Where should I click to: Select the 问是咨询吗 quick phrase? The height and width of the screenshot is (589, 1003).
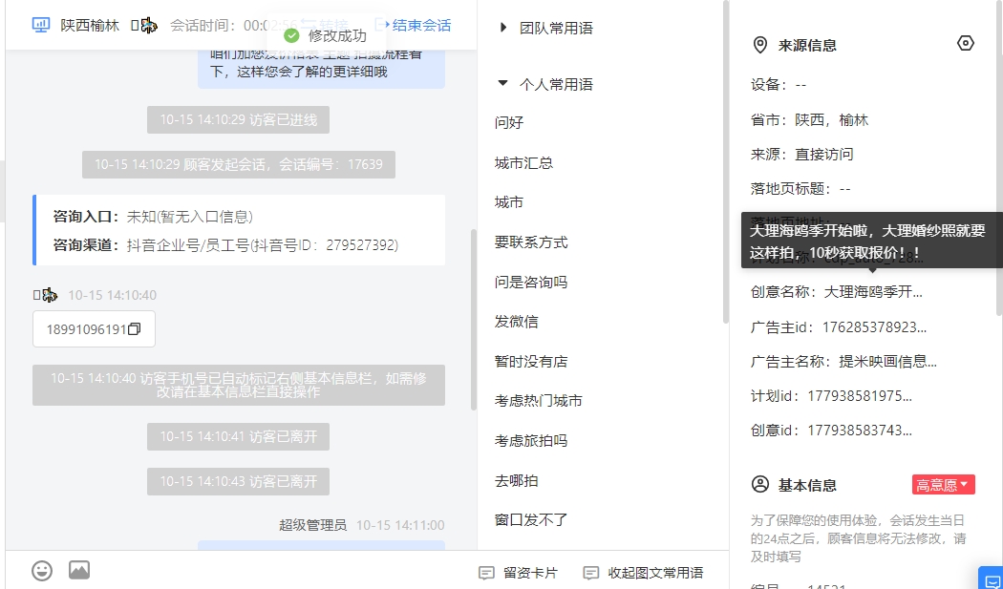(531, 282)
